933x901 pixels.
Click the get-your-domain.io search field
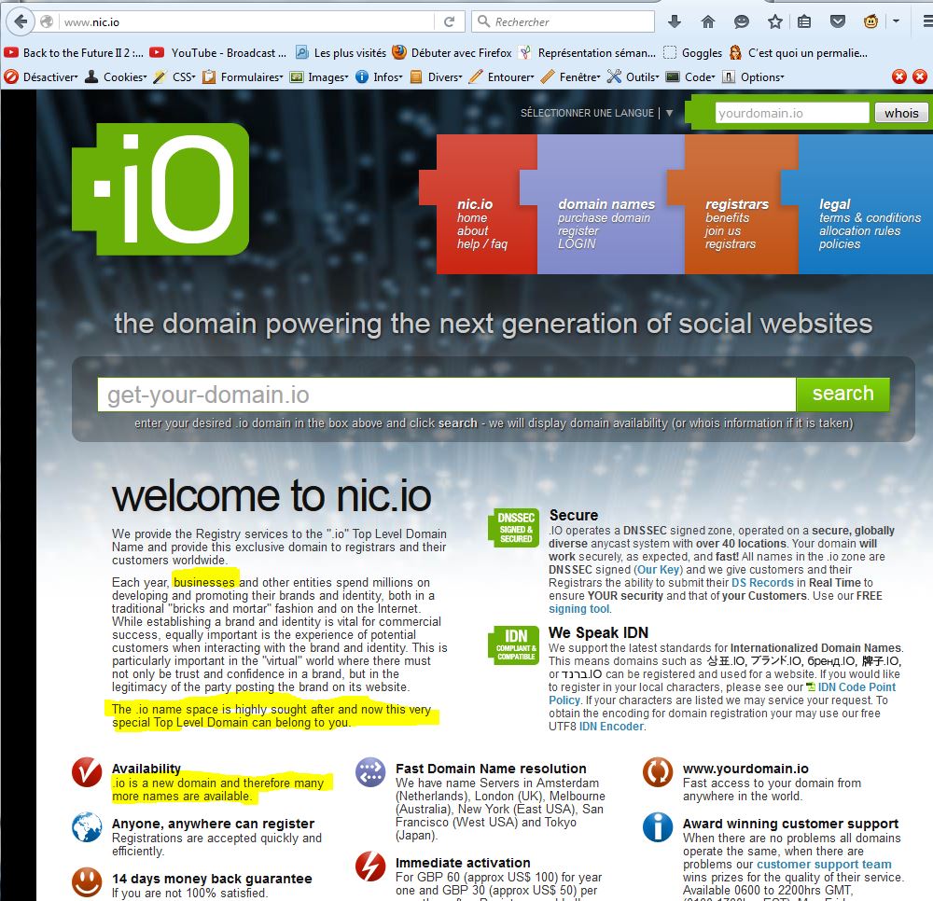pos(446,395)
